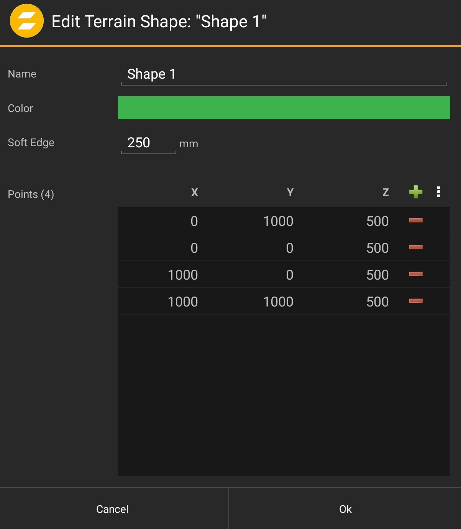The image size is (461, 529).
Task: Remove the second point (0, 0, 500)
Action: (415, 247)
